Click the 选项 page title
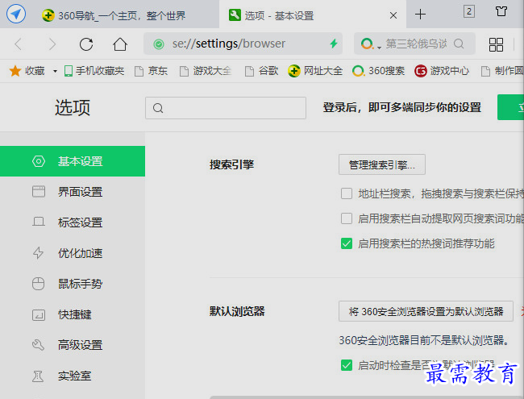 pos(73,107)
